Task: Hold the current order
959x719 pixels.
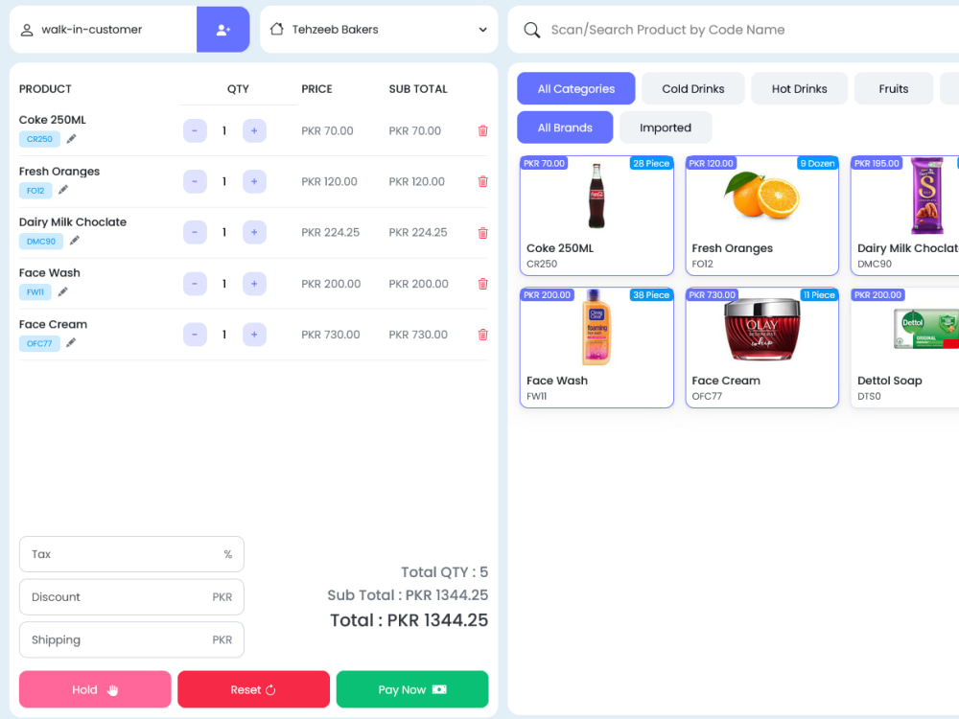Action: [x=94, y=689]
